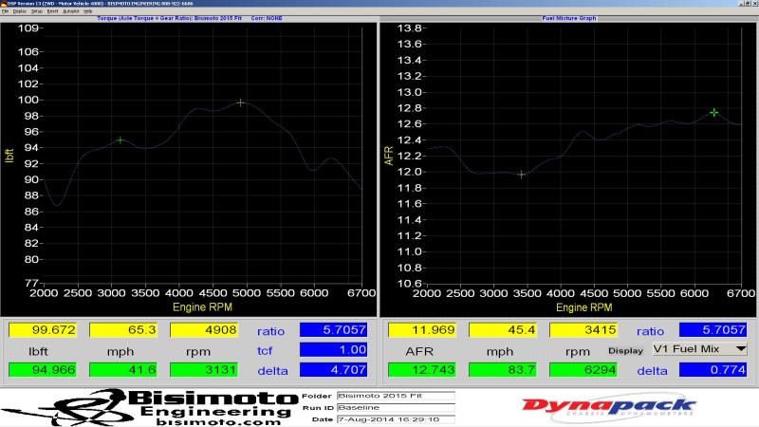Click the Torque graph title bar

click(189, 18)
